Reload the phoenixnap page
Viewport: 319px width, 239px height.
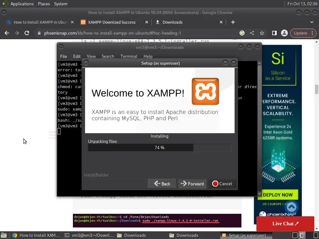pyautogui.click(x=27, y=33)
